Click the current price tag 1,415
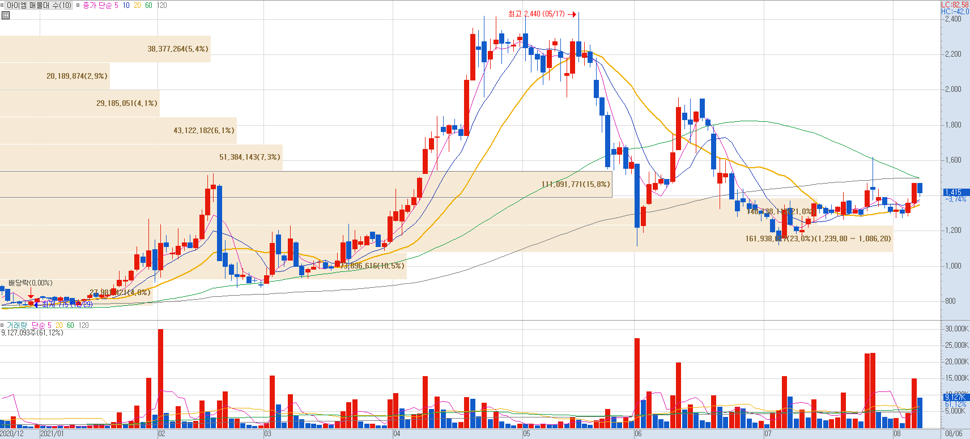 (x=956, y=192)
